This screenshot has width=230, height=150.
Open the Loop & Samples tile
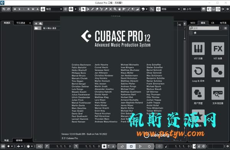[198, 71]
